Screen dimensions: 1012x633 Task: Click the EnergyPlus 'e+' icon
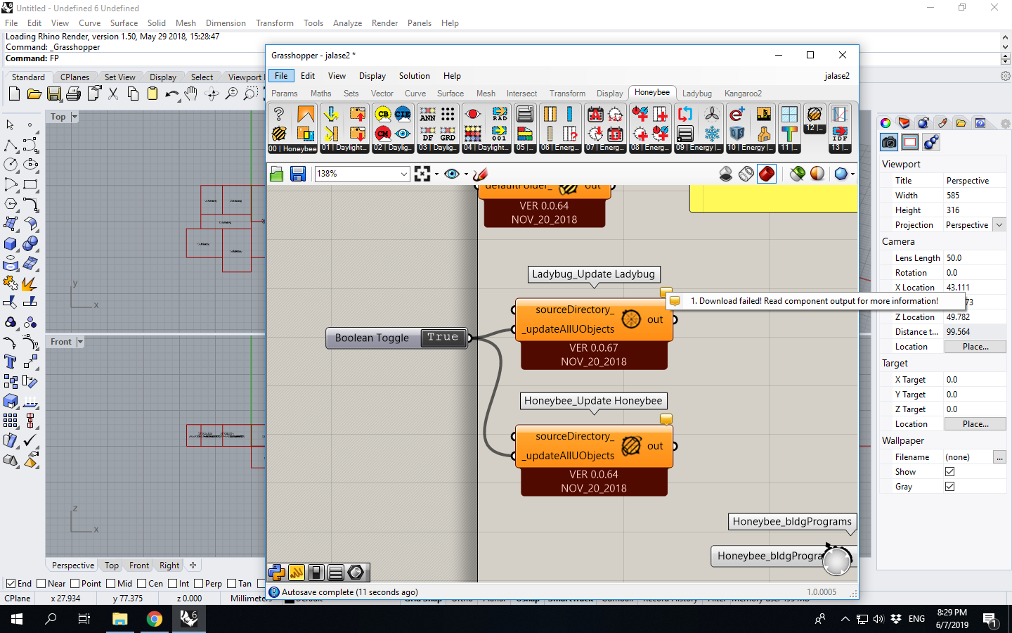click(x=737, y=114)
